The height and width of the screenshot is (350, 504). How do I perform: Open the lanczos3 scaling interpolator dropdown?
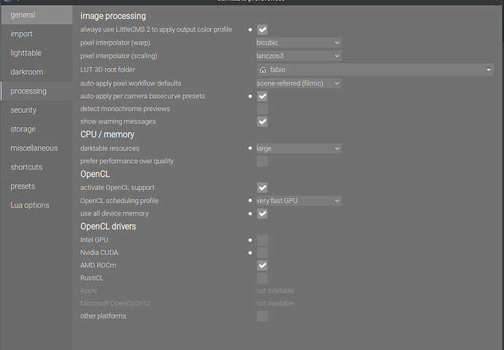[298, 56]
